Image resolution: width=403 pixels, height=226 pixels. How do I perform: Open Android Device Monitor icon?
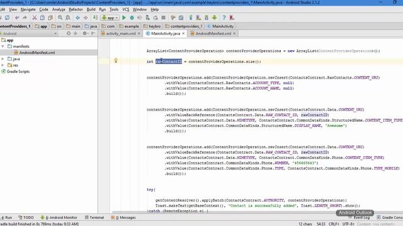(214, 18)
